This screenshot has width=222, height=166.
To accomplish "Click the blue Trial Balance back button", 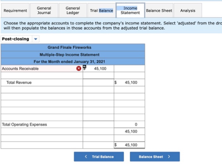I will 99,156.
